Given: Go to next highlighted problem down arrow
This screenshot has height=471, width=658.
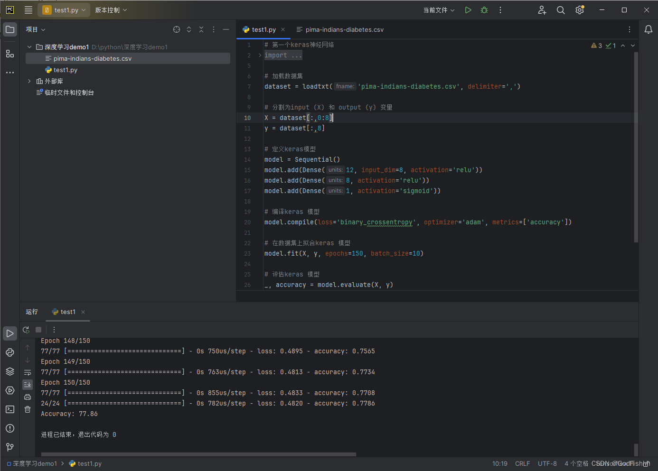Looking at the screenshot, I should click(x=633, y=46).
